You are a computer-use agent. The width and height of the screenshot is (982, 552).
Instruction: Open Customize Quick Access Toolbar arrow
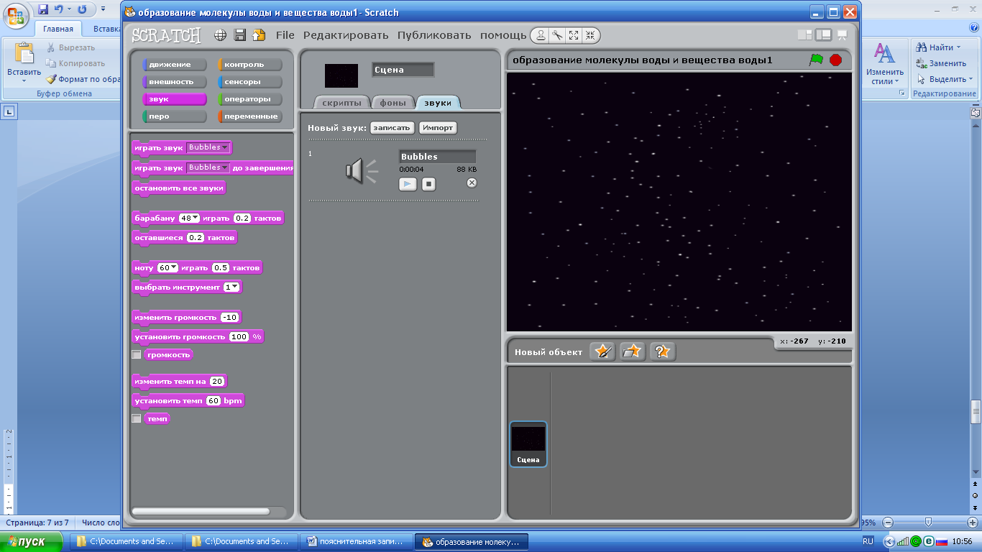[103, 9]
